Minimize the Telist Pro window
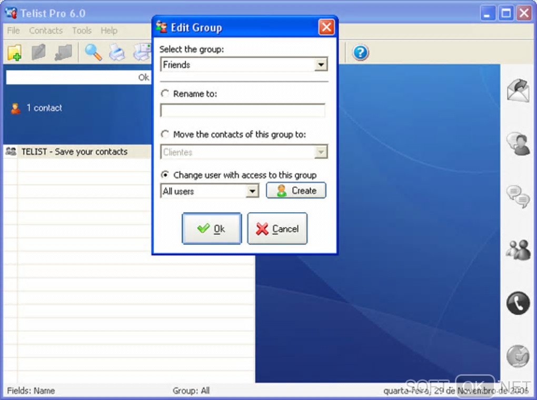 click(x=488, y=13)
